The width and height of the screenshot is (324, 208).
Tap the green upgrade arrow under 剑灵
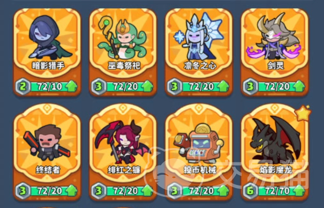pos(299,86)
